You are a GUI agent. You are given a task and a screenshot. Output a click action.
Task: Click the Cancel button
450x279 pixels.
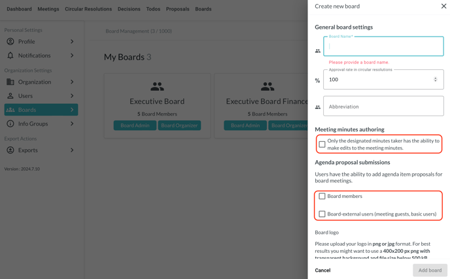coord(322,271)
